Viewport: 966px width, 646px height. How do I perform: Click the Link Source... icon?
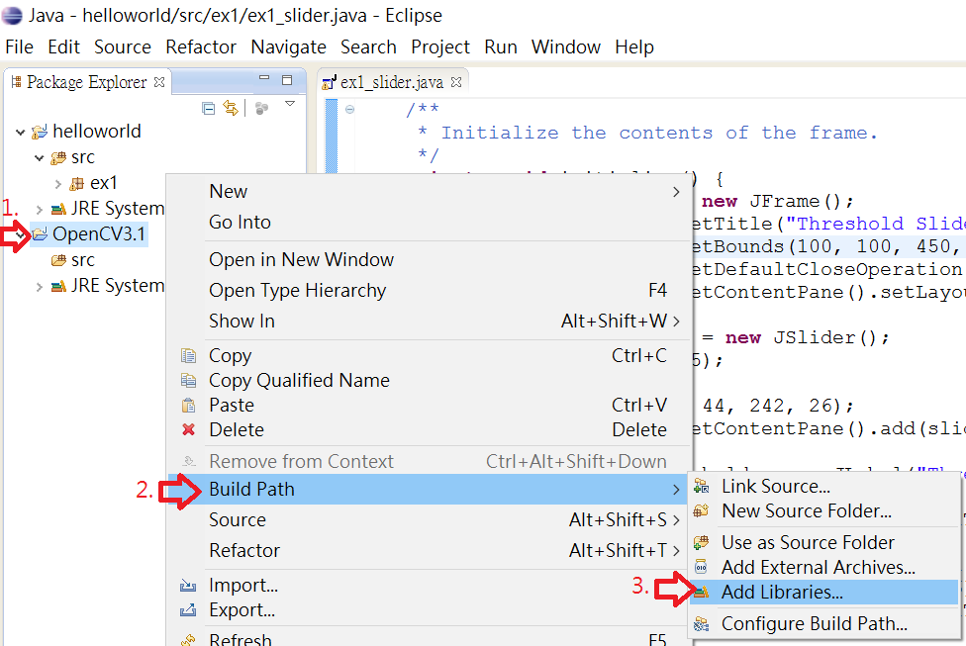(x=701, y=487)
